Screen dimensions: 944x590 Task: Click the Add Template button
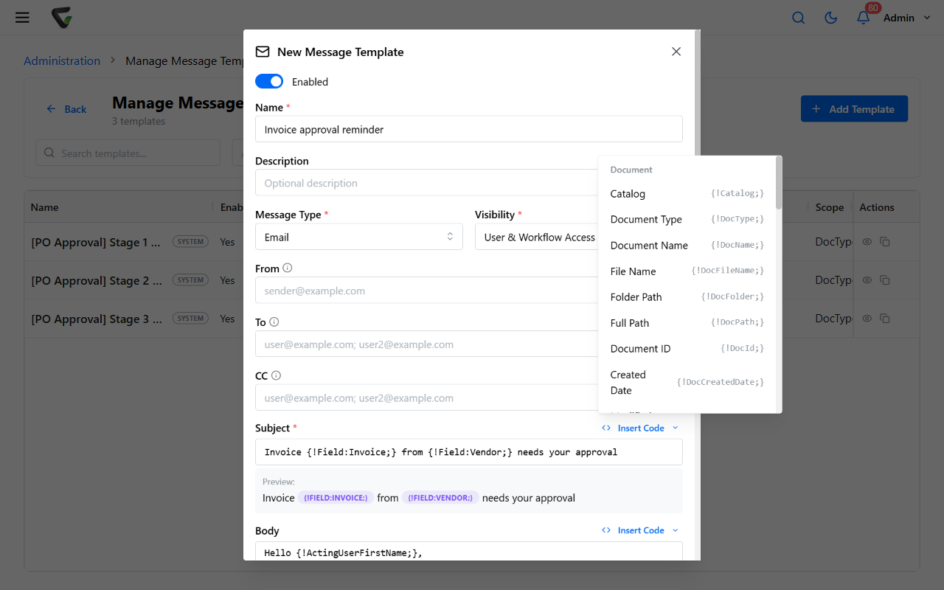click(854, 109)
